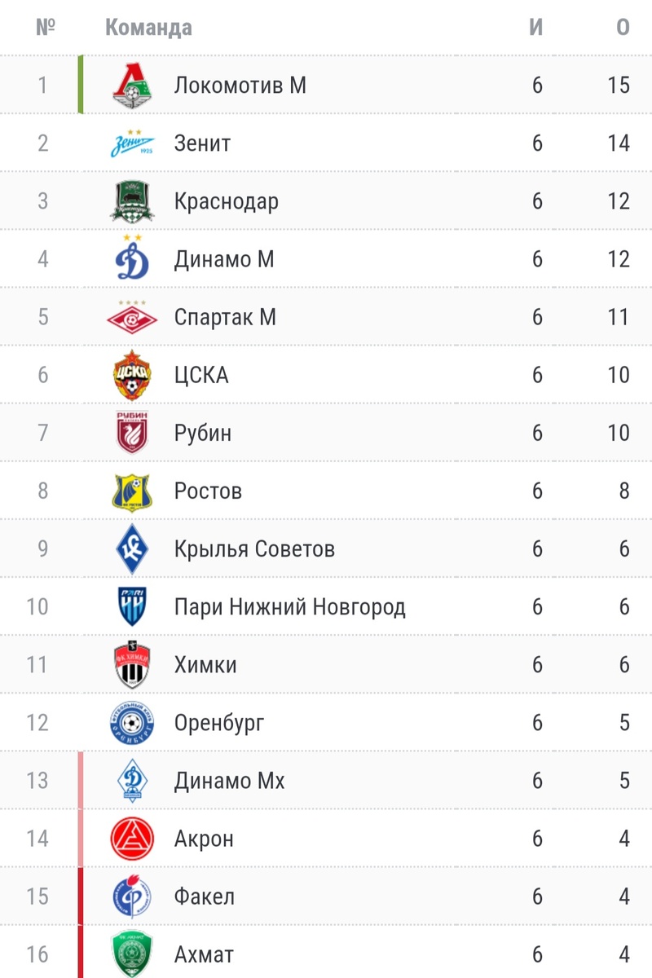Open the Lokomotiv M club logo
The image size is (652, 978).
point(131,85)
